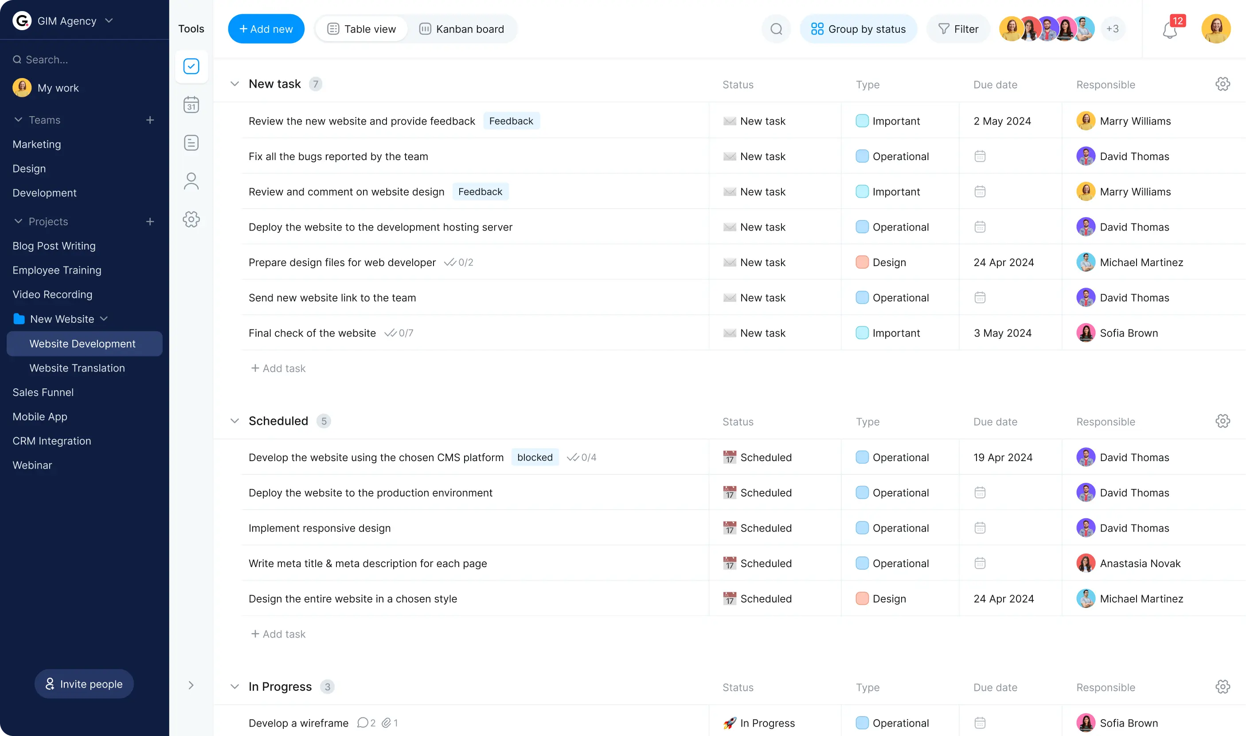
Task: Click the calendar sidebar icon
Action: point(192,104)
